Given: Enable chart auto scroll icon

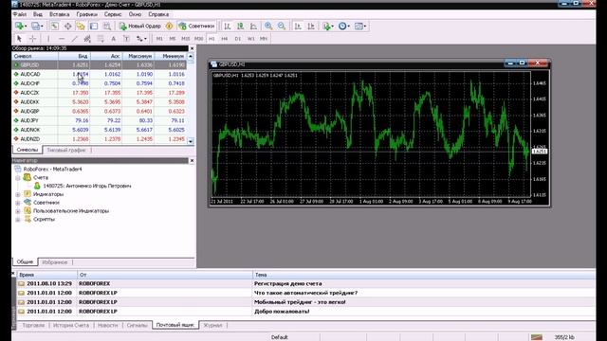Looking at the screenshot, I should coord(298,26).
